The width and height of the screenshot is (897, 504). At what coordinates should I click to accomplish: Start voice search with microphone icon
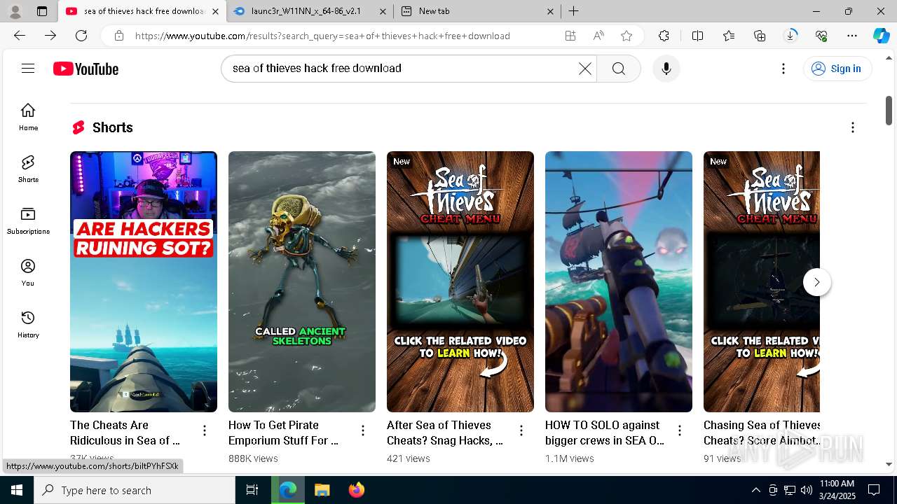point(666,69)
